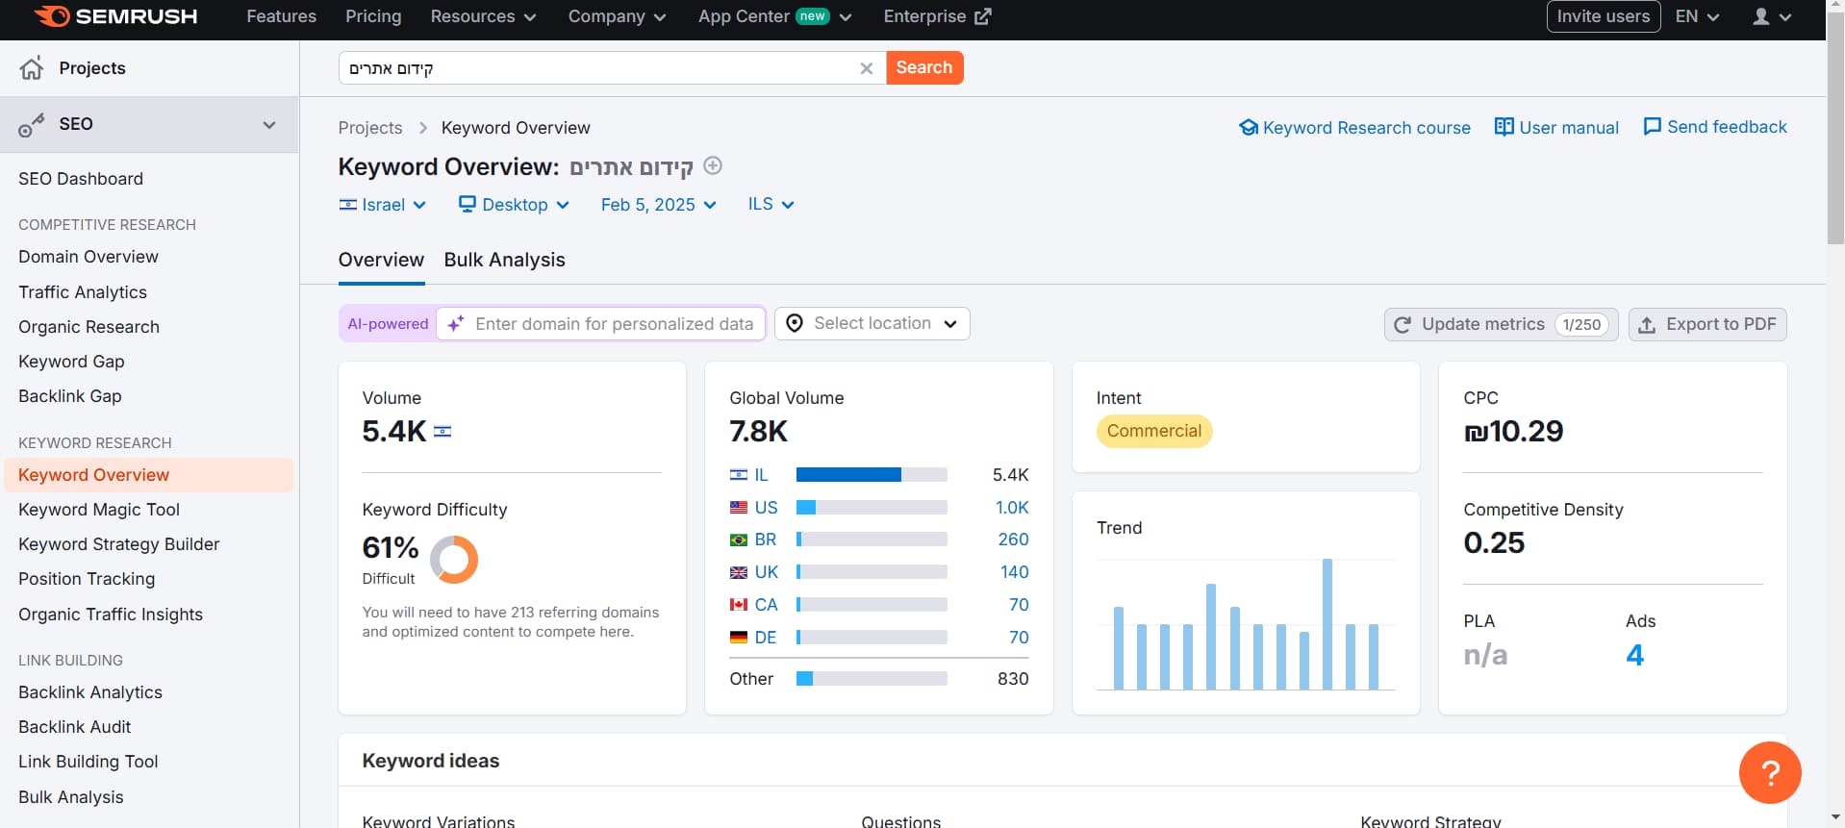Open the App Center dropdown

tap(774, 16)
